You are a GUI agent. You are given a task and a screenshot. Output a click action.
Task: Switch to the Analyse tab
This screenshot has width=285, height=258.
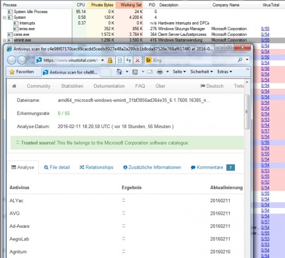coord(23,167)
